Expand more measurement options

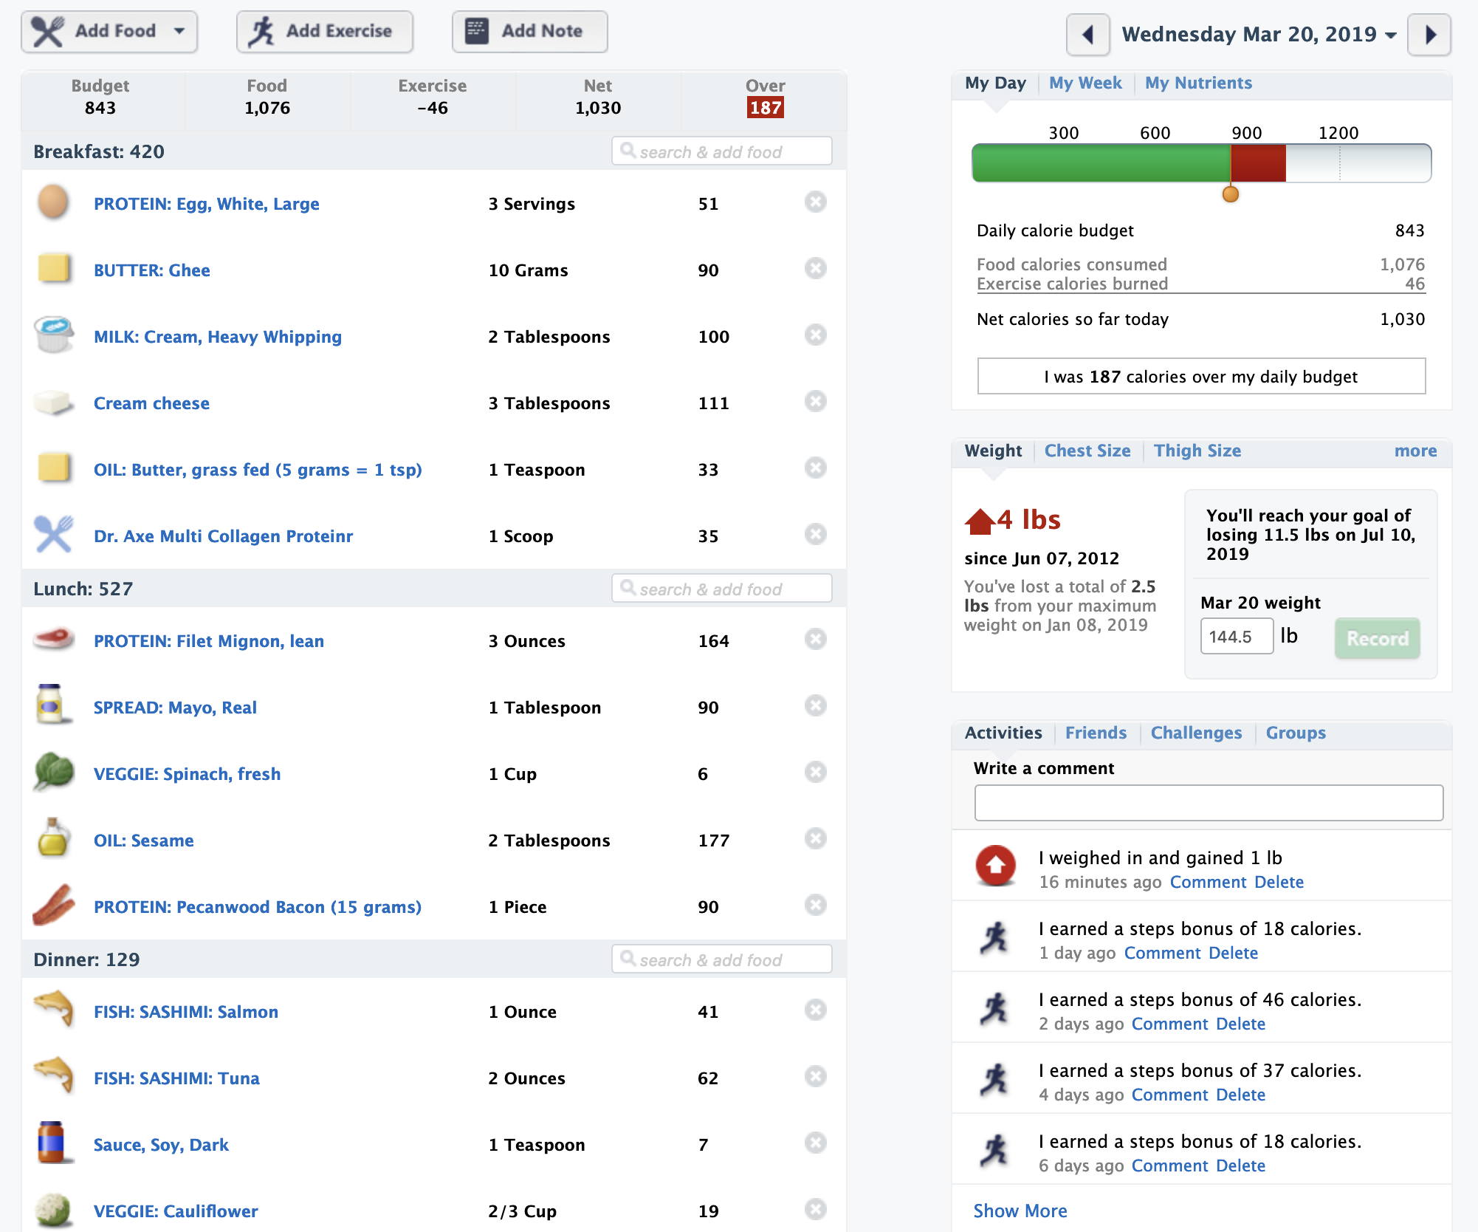tap(1415, 451)
